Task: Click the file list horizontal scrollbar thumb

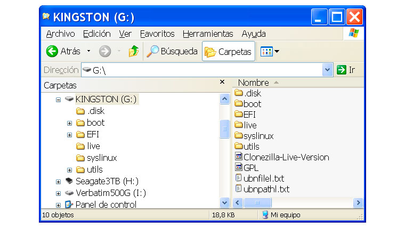Action: click(257, 203)
